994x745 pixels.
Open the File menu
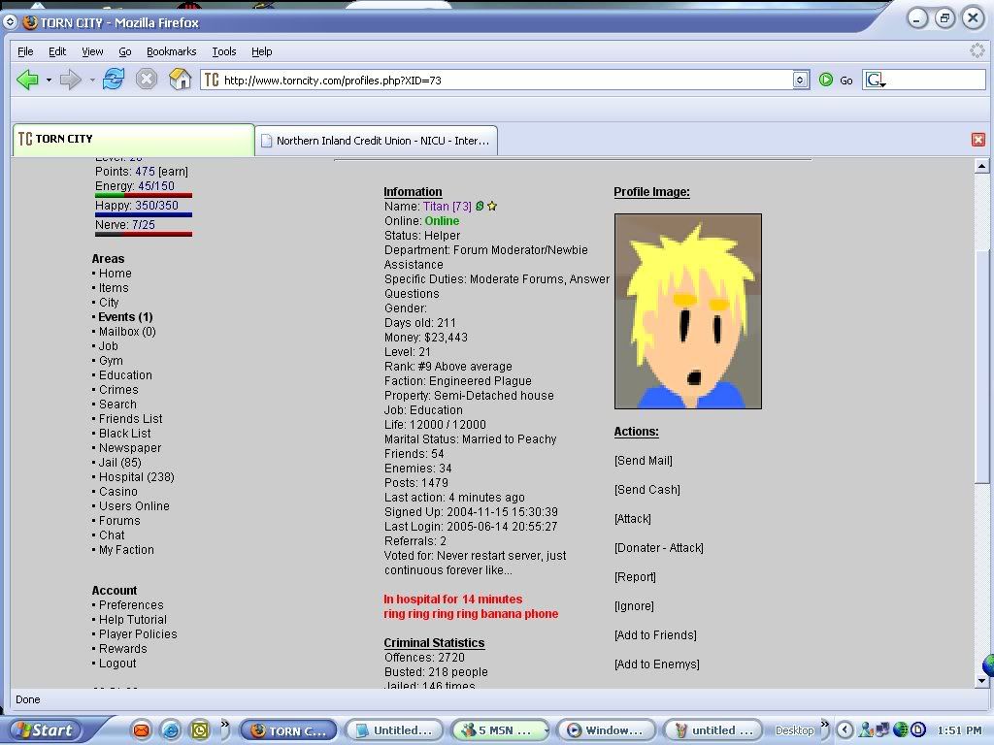[25, 51]
